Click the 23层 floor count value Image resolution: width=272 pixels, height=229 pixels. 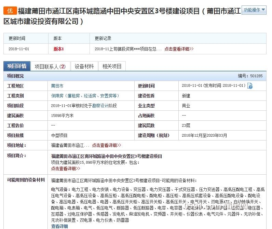click(x=186, y=125)
